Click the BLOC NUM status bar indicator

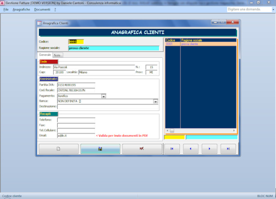click(265, 196)
